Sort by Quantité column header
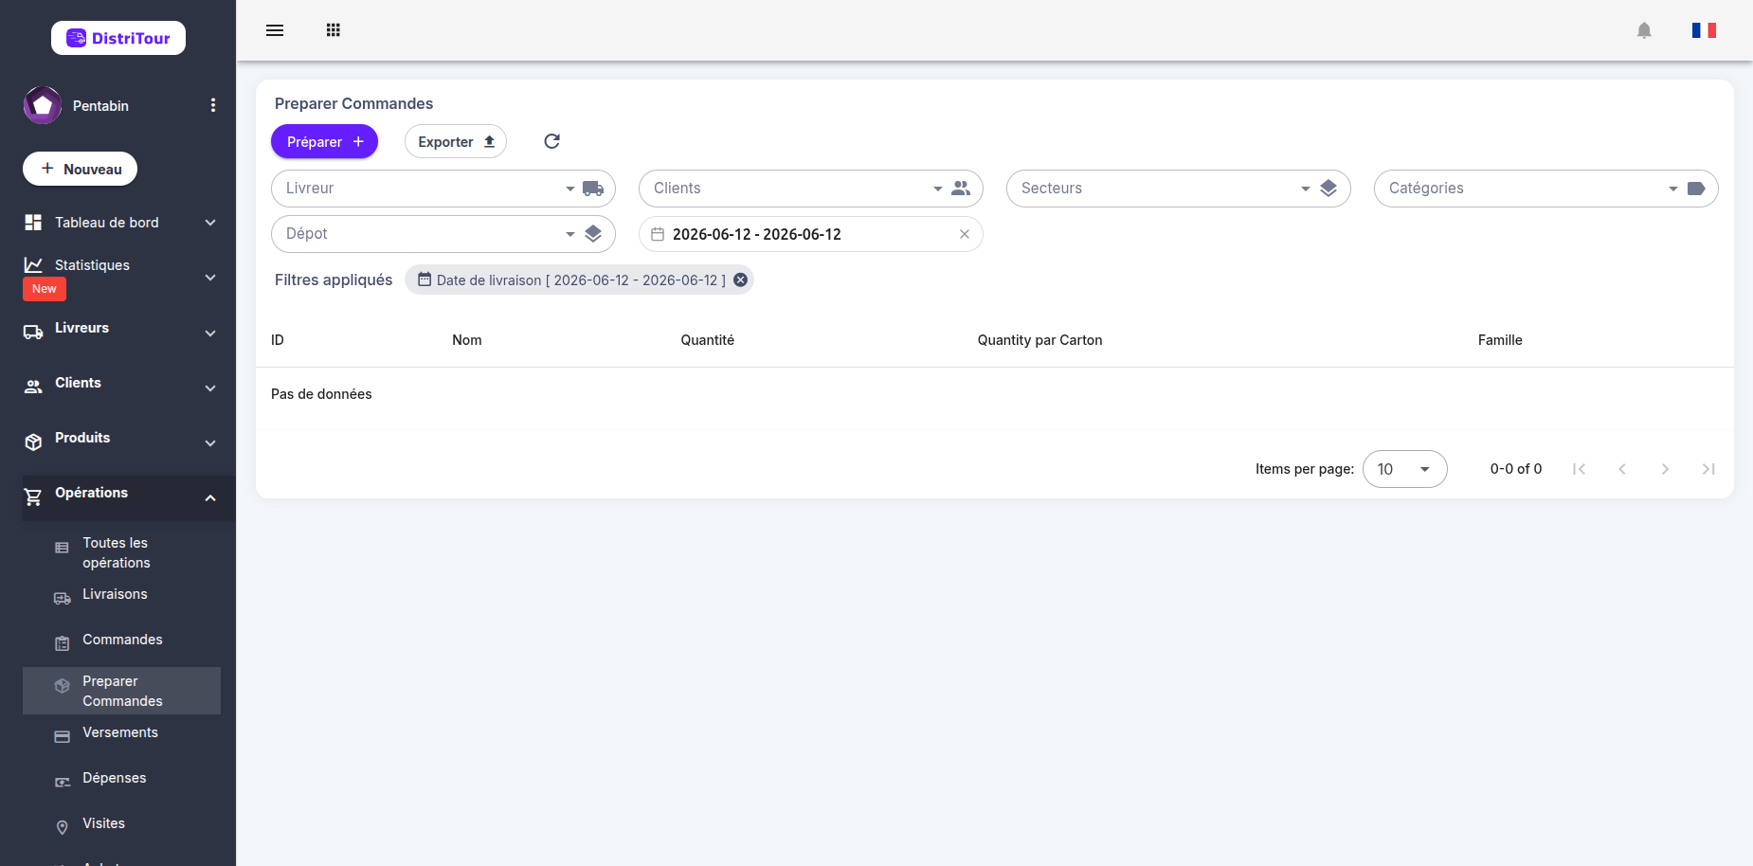The image size is (1753, 866). (708, 340)
